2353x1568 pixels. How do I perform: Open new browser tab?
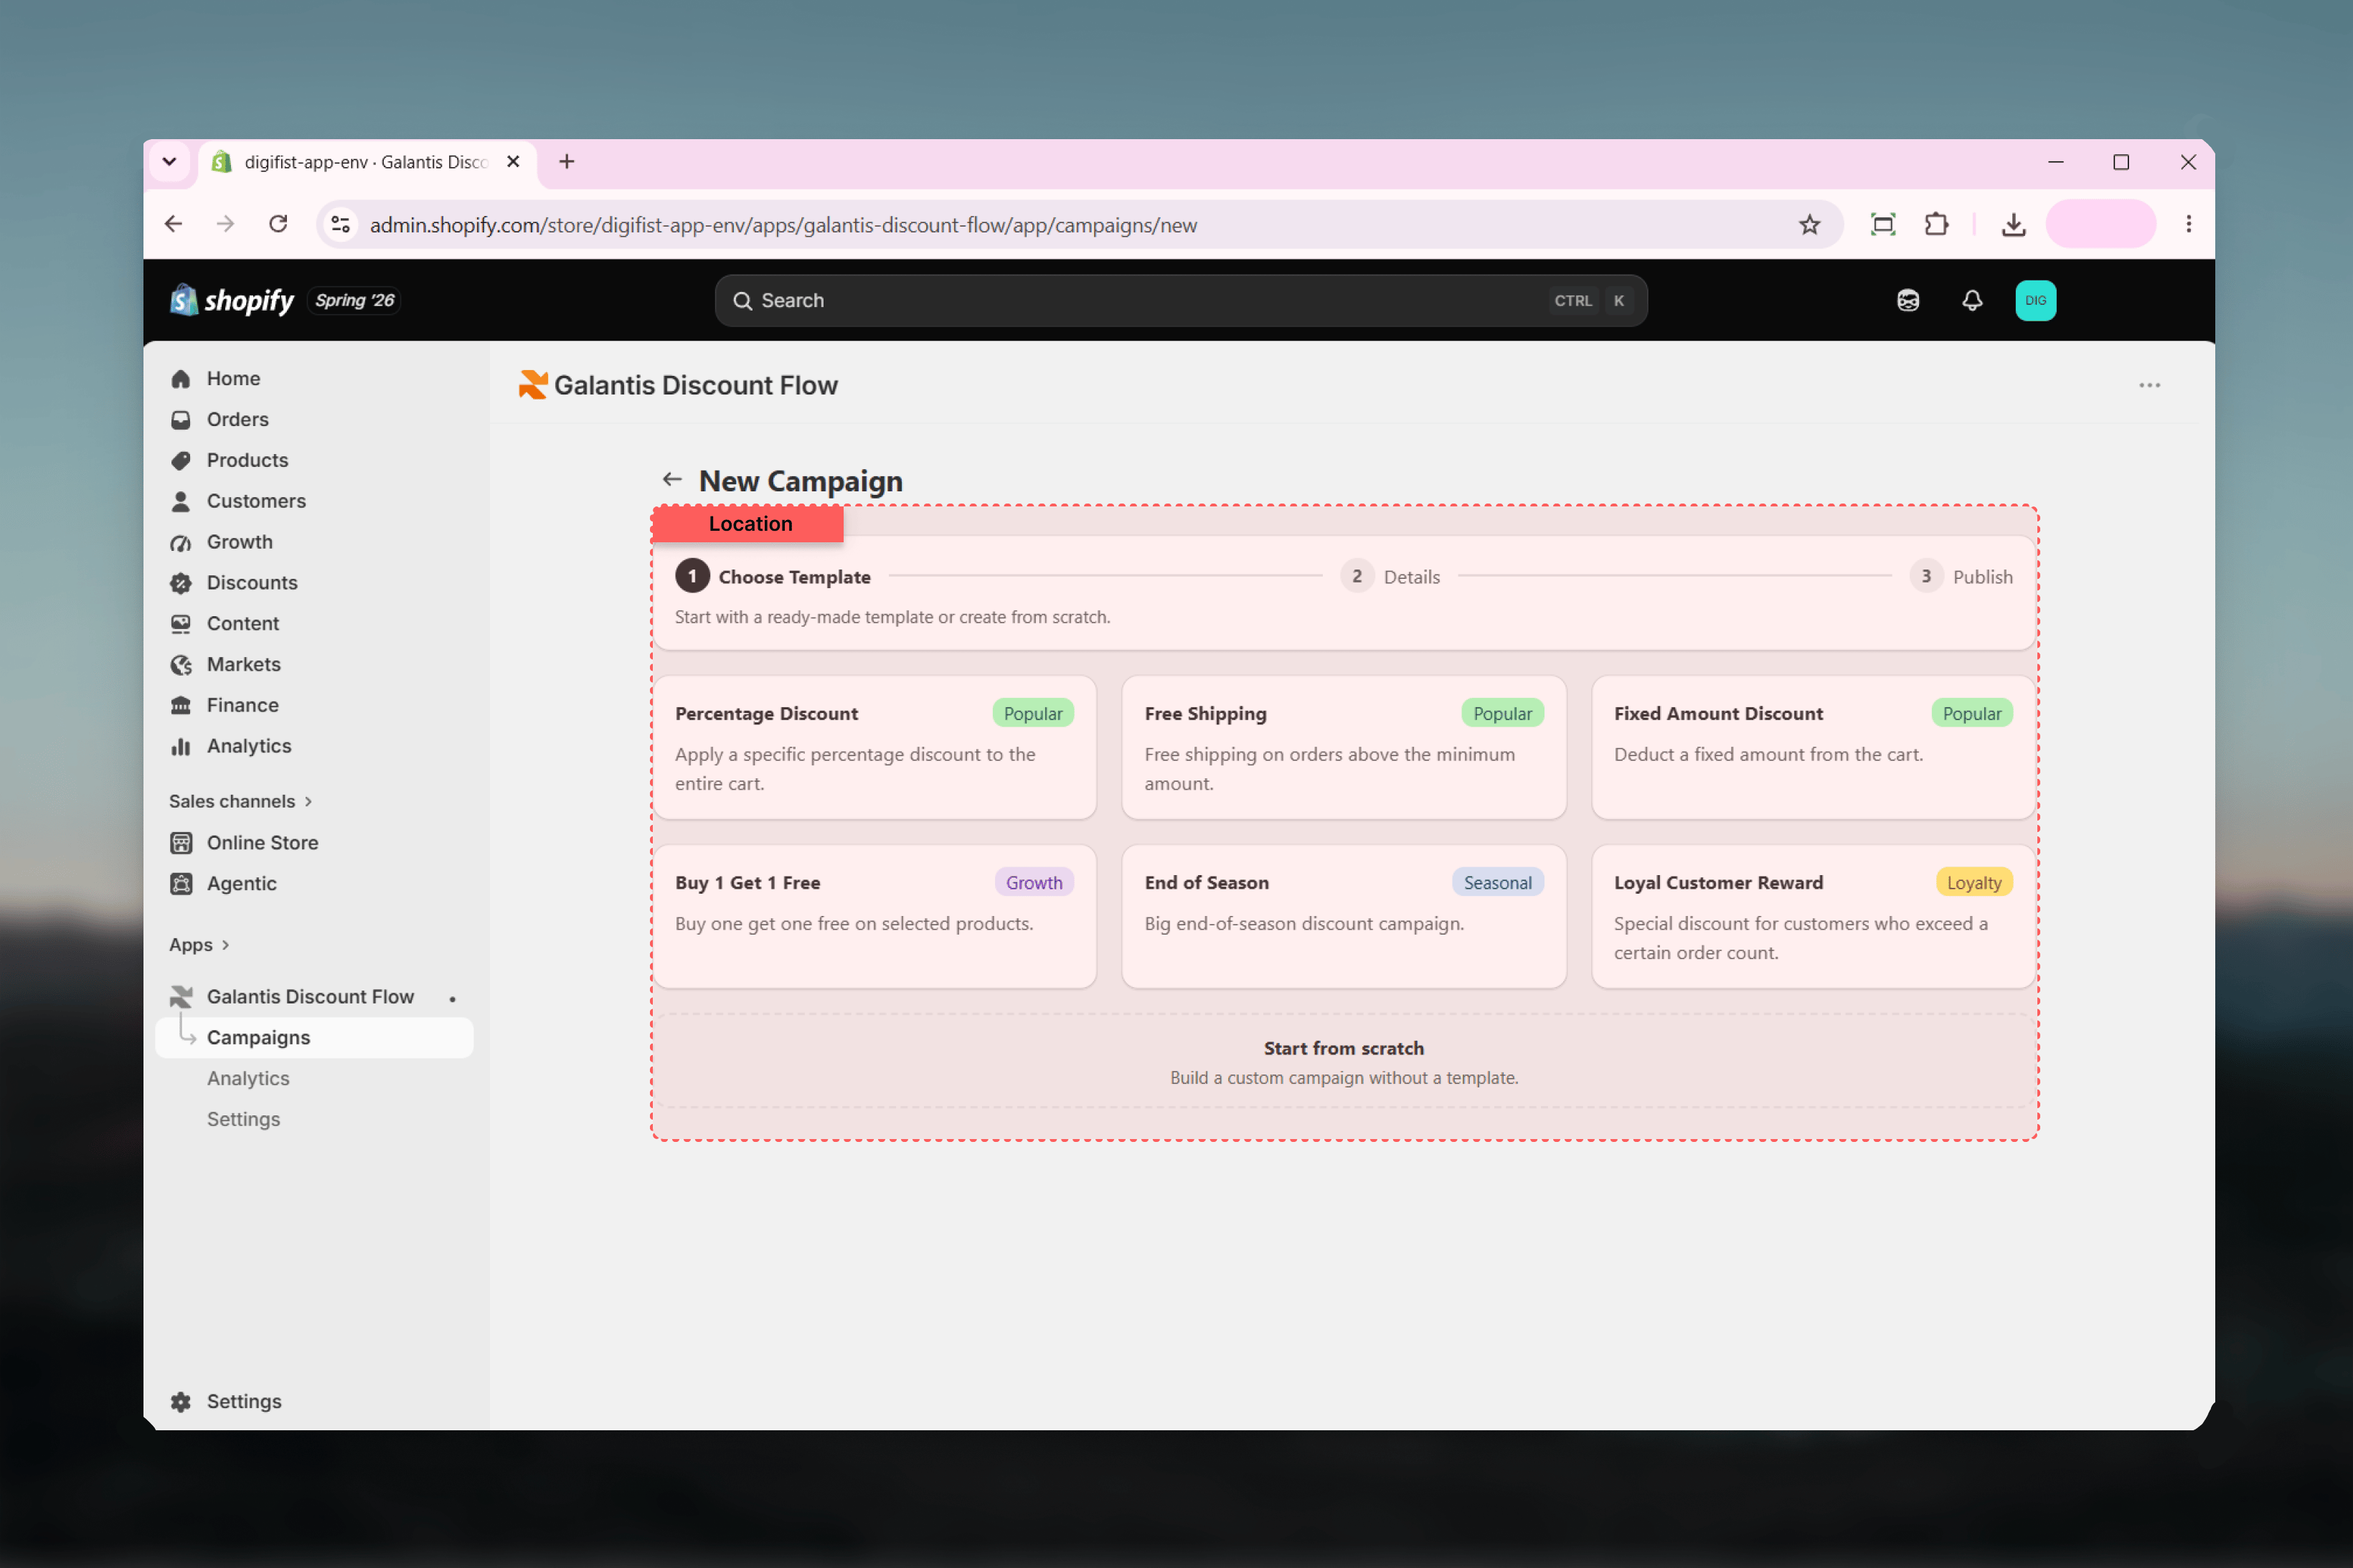coord(567,162)
